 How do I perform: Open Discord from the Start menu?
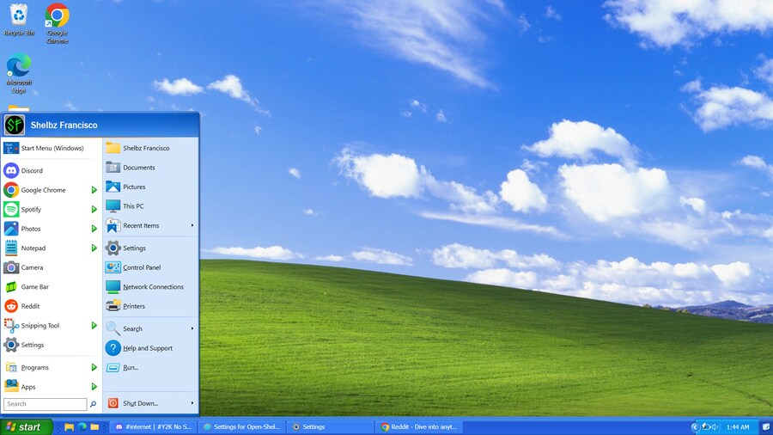coord(32,170)
